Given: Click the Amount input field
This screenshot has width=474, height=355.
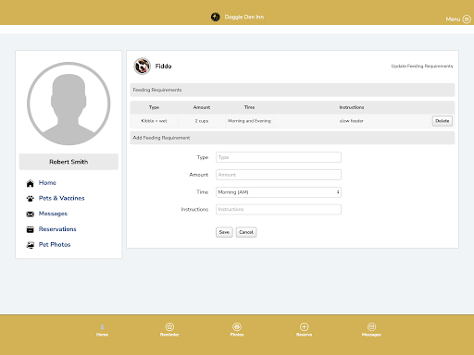Looking at the screenshot, I should coord(279,175).
